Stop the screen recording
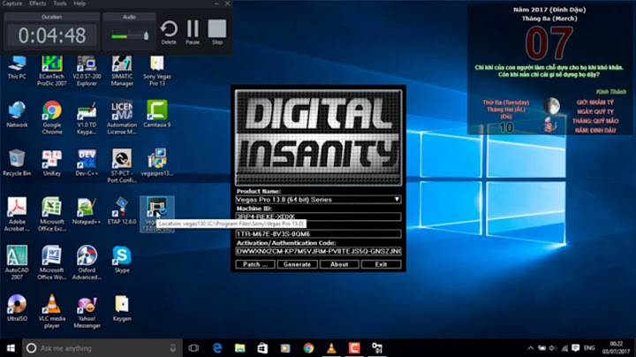 point(216,29)
